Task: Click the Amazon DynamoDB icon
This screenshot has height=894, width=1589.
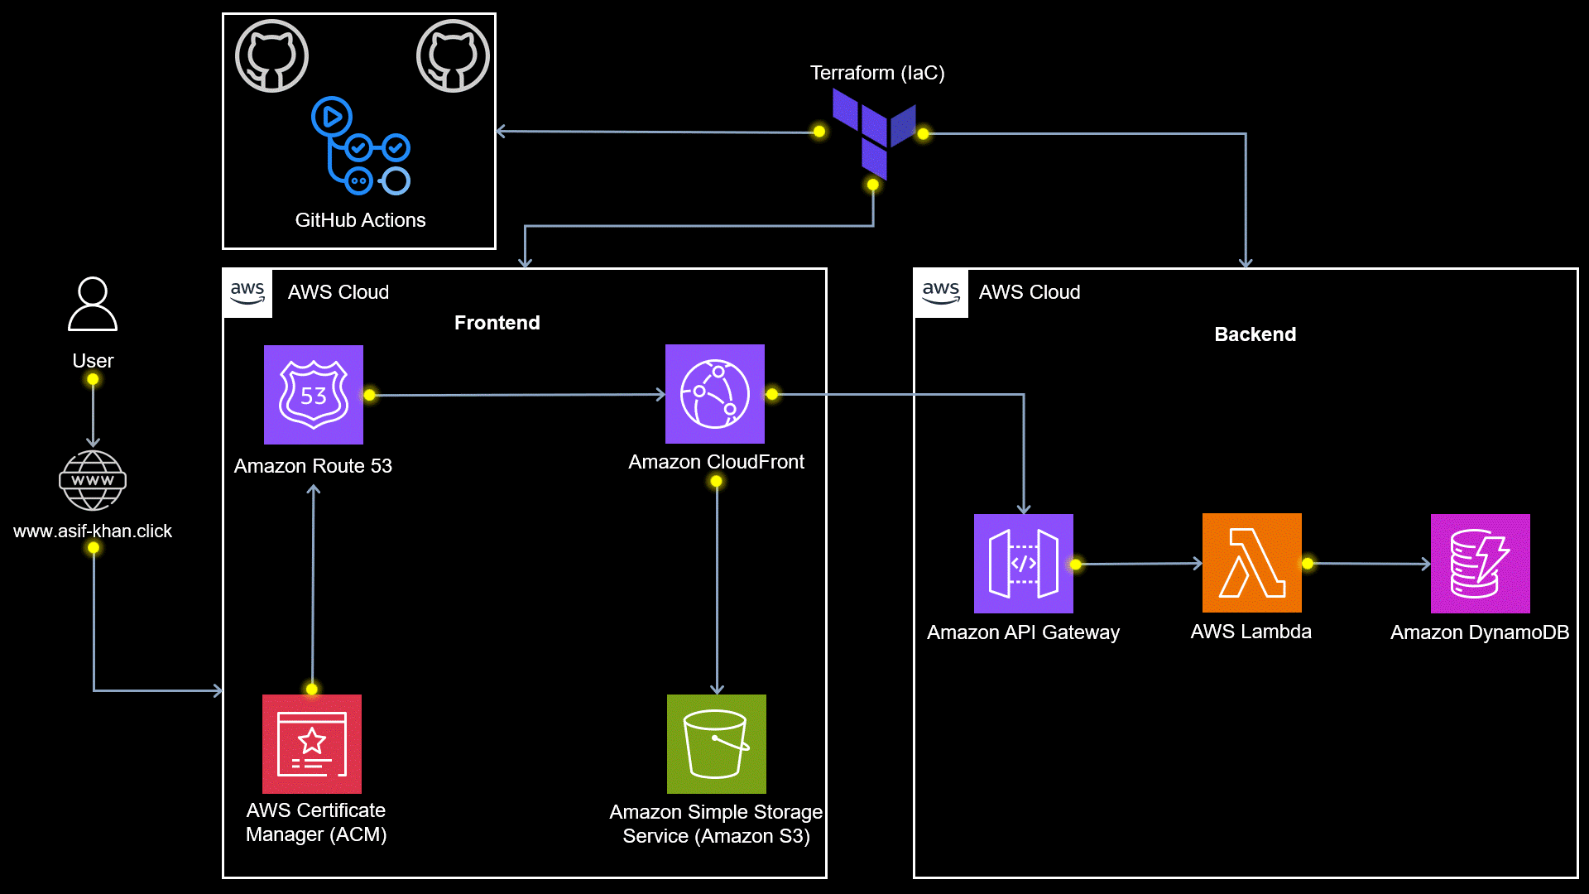Action: pyautogui.click(x=1480, y=564)
